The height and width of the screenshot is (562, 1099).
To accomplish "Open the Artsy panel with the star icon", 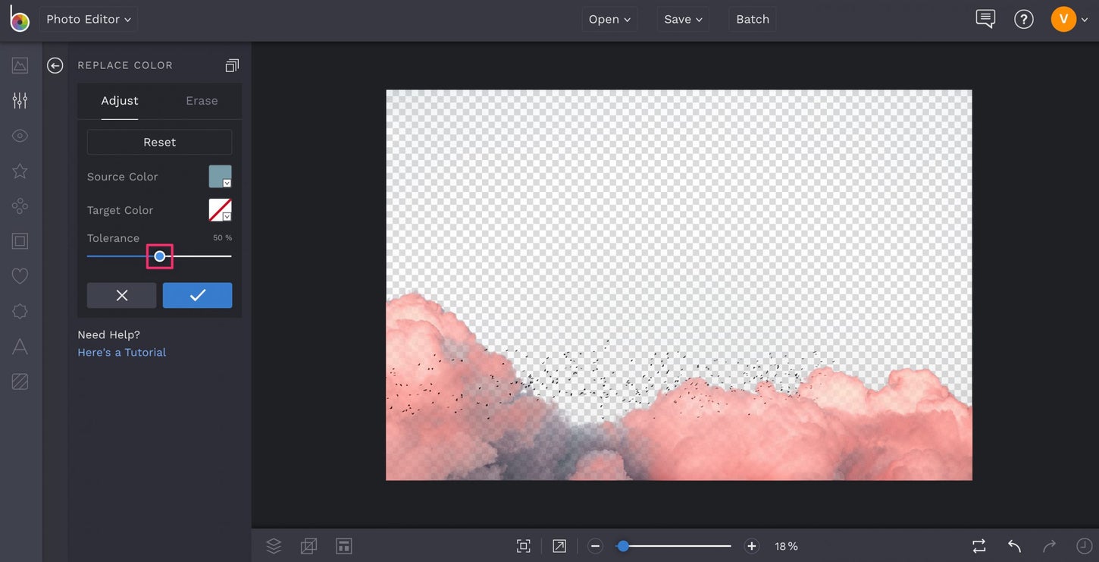I will click(x=20, y=170).
